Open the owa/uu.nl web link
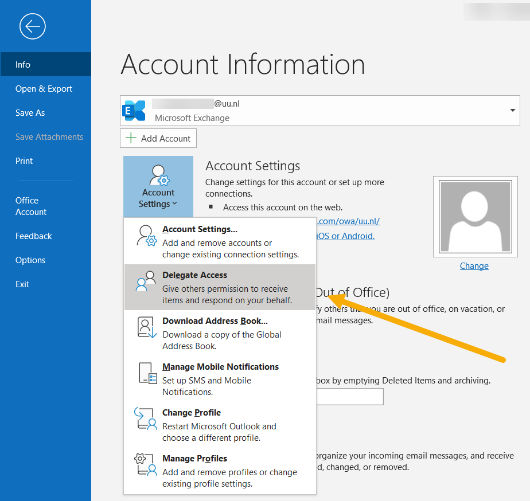This screenshot has width=530, height=501. click(x=348, y=221)
